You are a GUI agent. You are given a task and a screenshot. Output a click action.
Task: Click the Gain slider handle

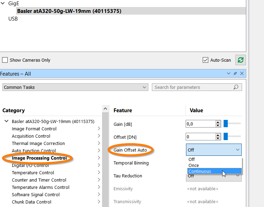coord(226,124)
